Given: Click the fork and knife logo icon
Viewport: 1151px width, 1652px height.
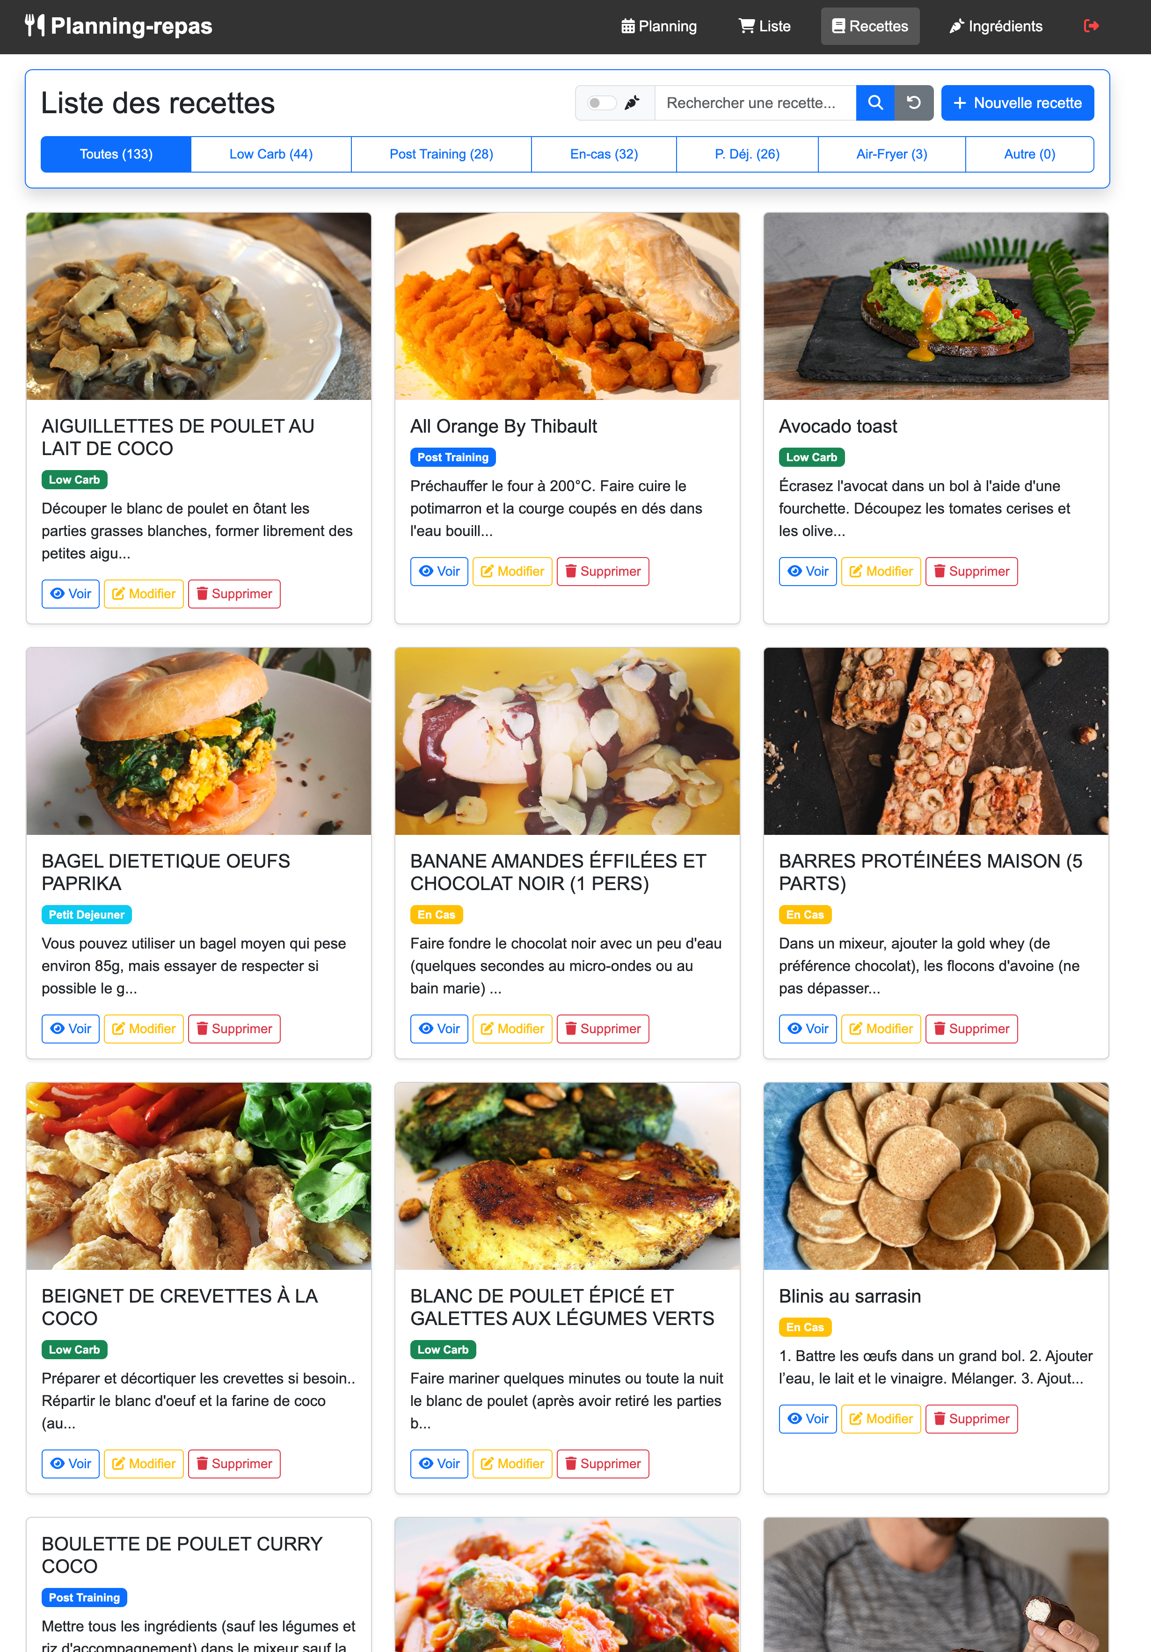Looking at the screenshot, I should point(35,26).
